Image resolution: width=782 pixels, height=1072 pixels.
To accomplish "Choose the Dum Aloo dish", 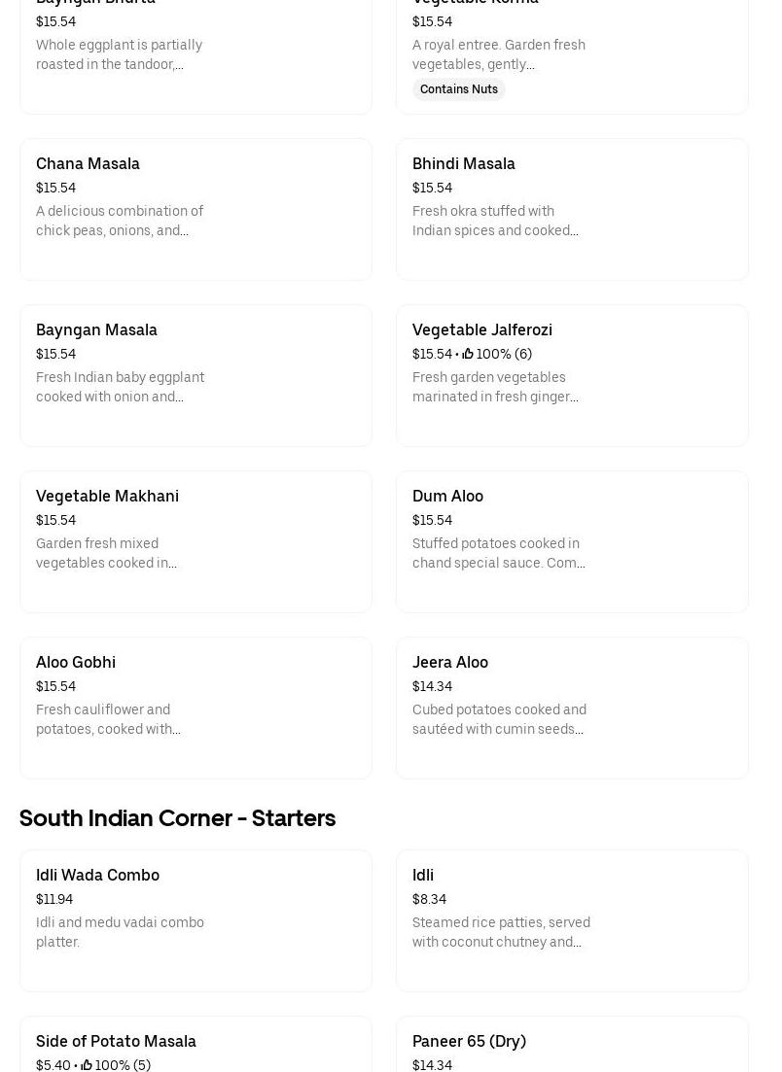I will pyautogui.click(x=572, y=541).
